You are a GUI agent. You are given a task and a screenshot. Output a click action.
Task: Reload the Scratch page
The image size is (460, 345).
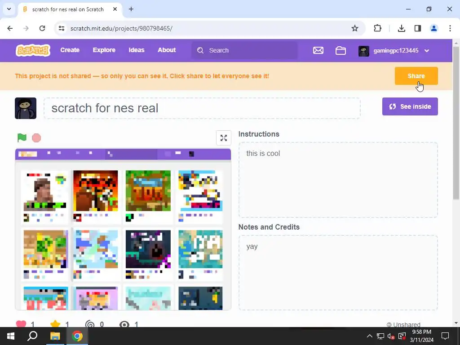coord(42,28)
